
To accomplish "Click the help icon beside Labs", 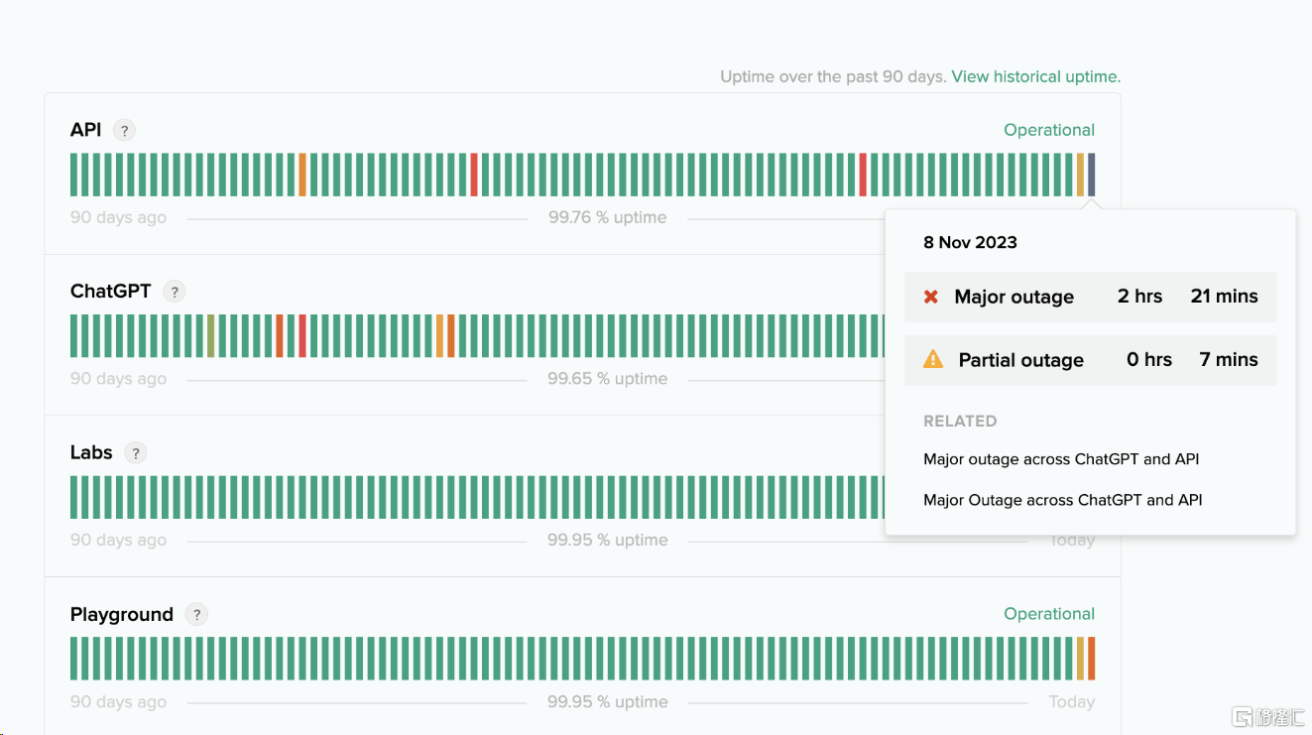I will pos(136,453).
